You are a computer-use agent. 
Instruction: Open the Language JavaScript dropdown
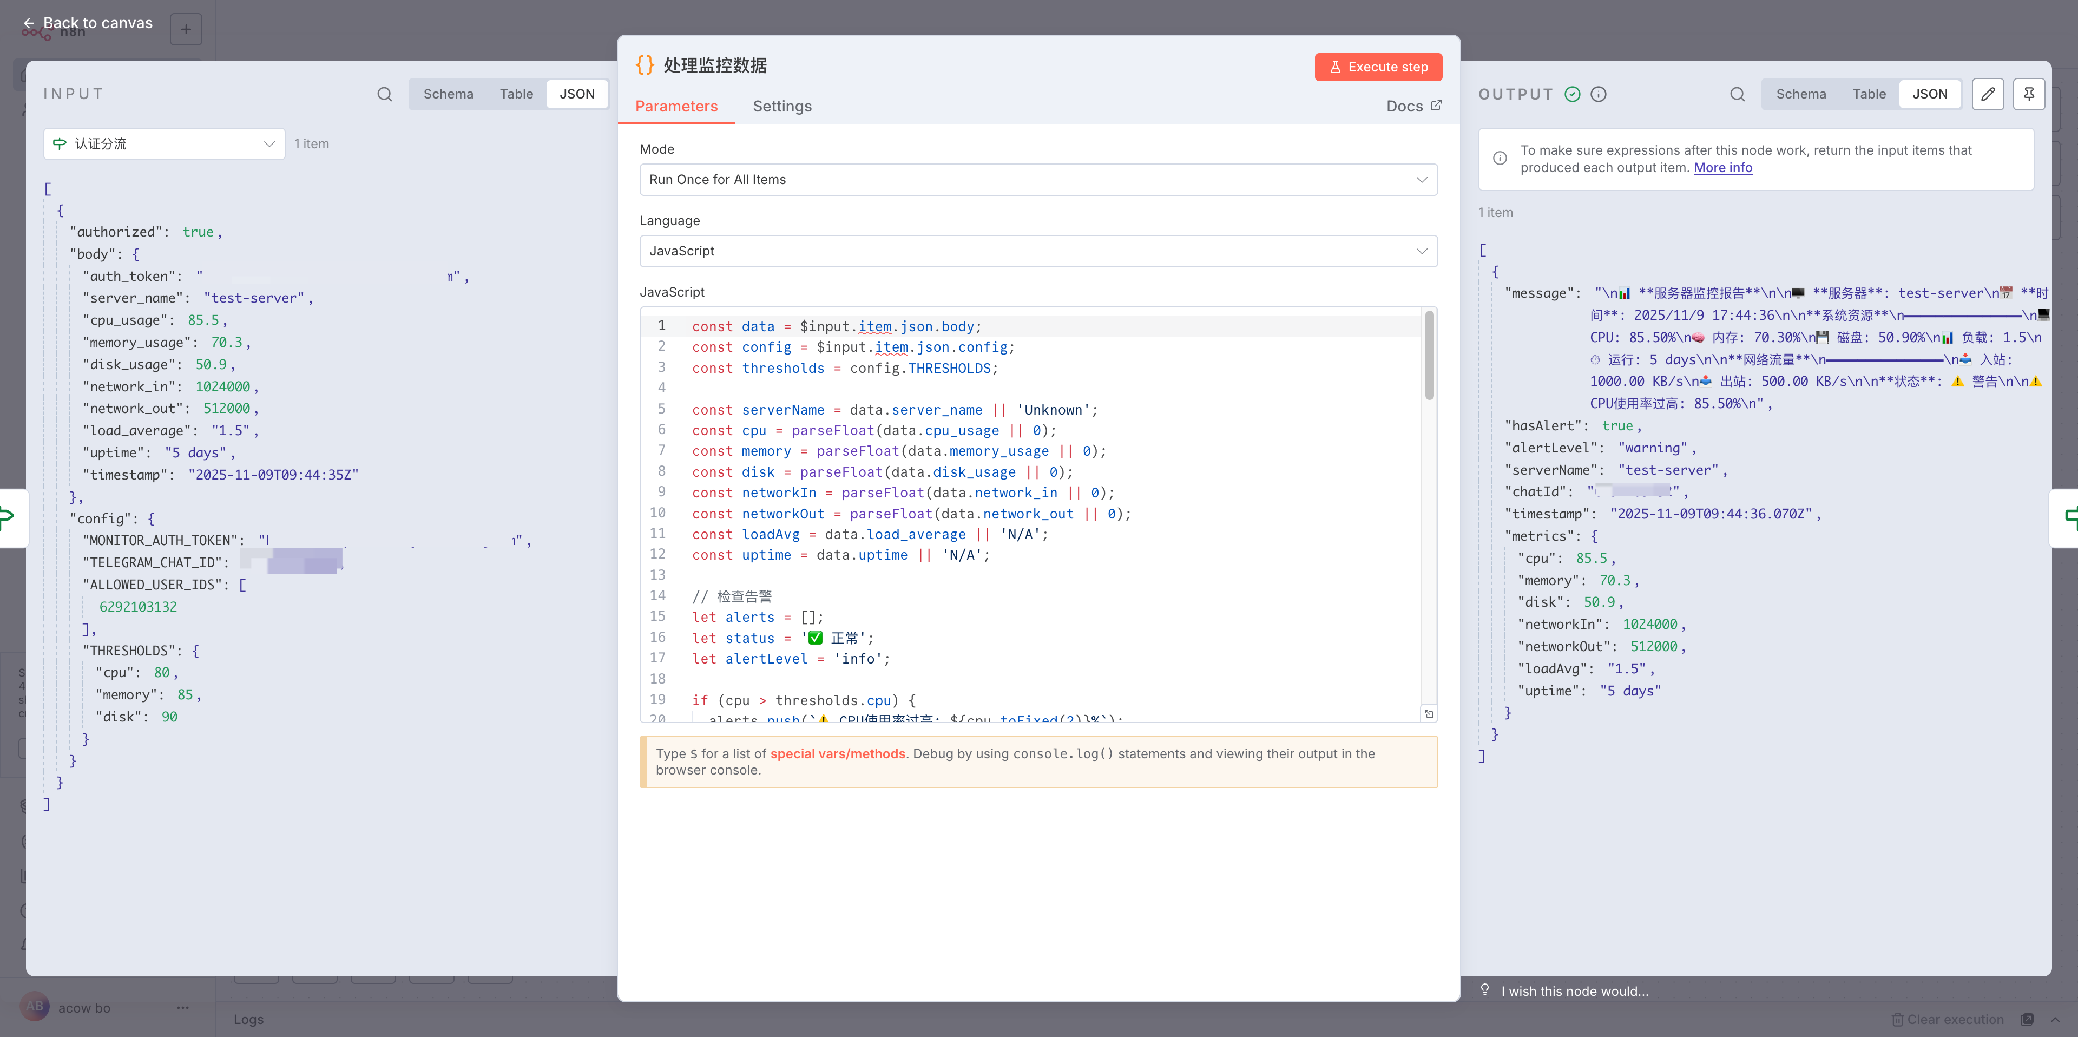1037,251
